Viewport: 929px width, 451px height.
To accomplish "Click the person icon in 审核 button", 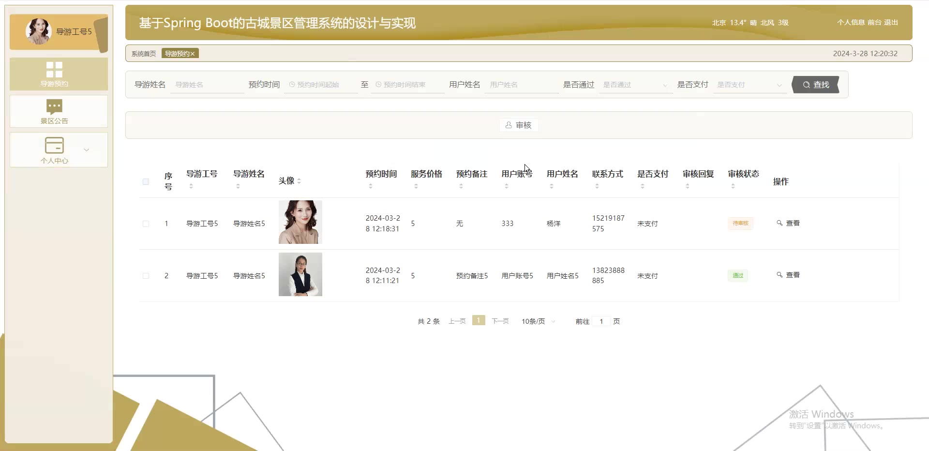I will pyautogui.click(x=509, y=125).
